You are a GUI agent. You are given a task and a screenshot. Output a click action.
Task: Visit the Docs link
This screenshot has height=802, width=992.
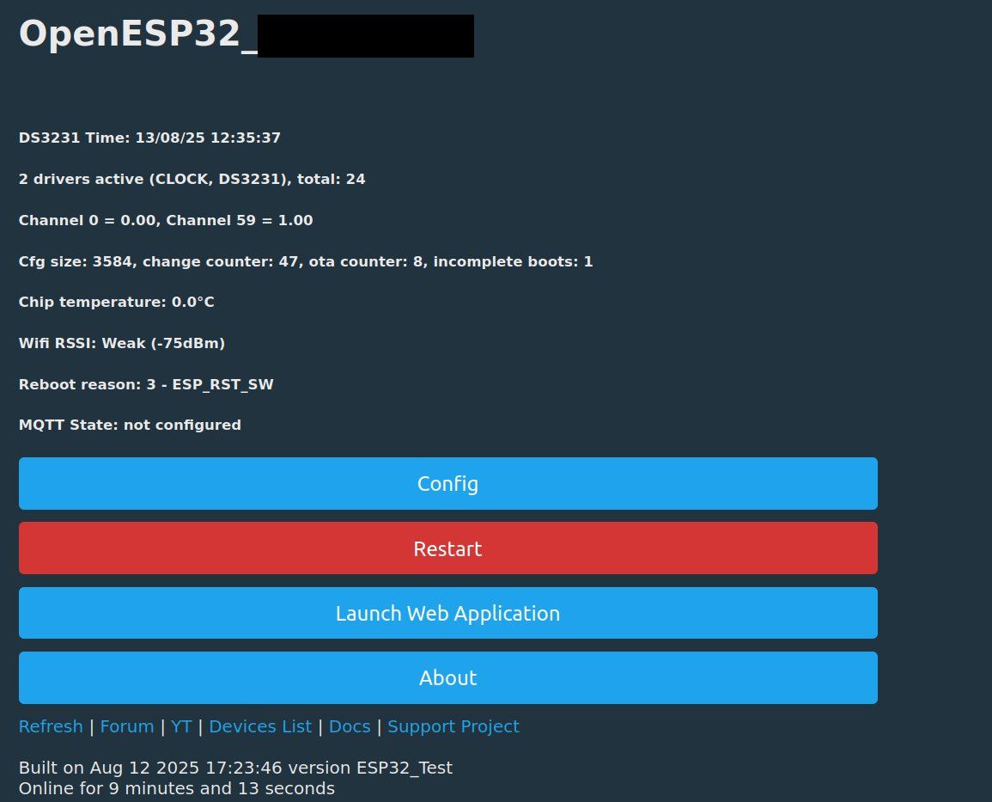click(x=350, y=726)
